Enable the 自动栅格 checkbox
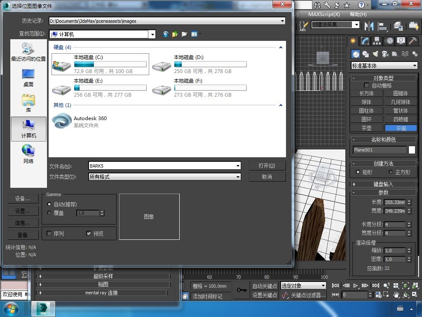This screenshot has height=317, width=422. tap(366, 85)
